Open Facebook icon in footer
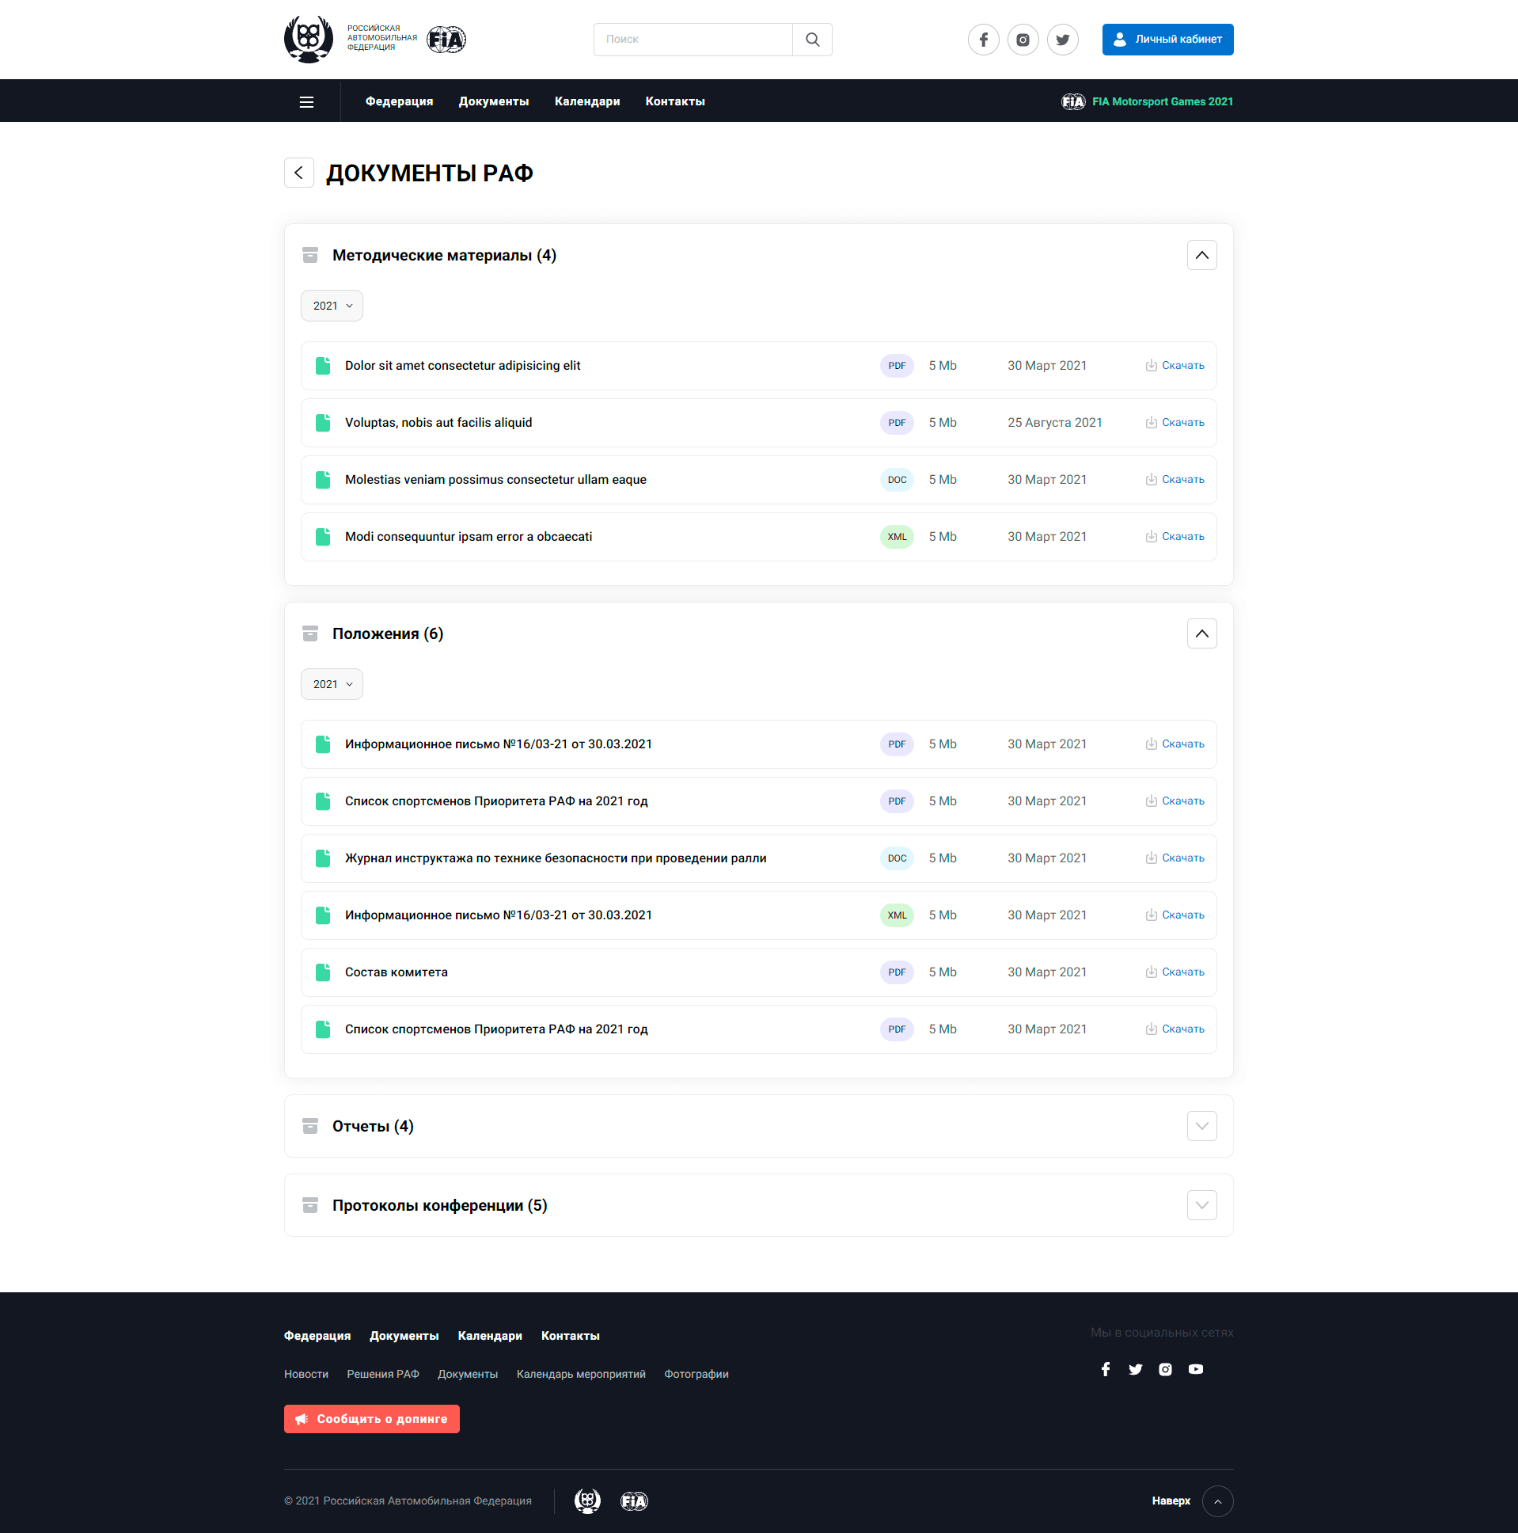 1106,1369
